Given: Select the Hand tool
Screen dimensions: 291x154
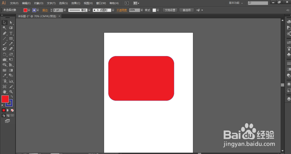Looking at the screenshot, I should coord(4,92).
